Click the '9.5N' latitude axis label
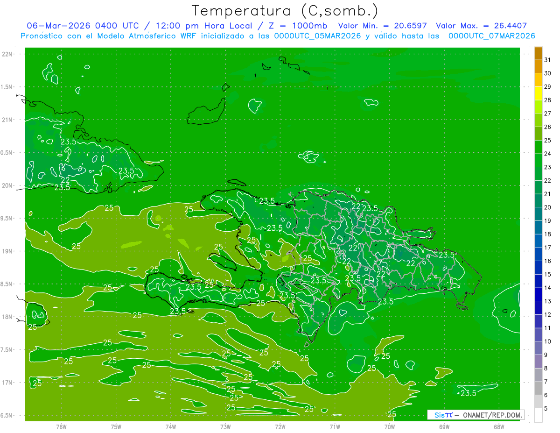Image resolution: width=560 pixels, height=433 pixels. tap(7, 218)
